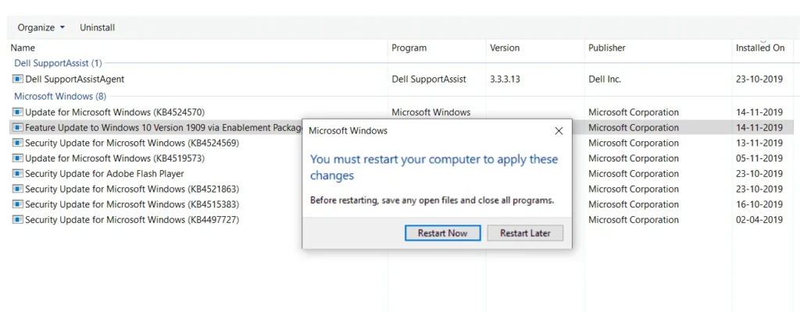Click the Dell SupportAssist program cell

(429, 79)
